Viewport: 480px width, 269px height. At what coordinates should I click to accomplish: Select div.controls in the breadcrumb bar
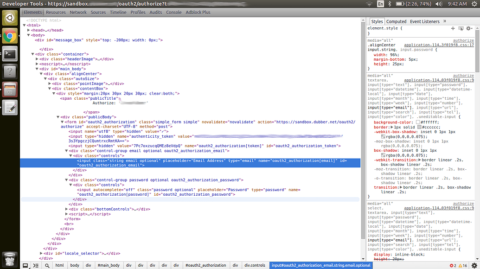pyautogui.click(x=255, y=265)
